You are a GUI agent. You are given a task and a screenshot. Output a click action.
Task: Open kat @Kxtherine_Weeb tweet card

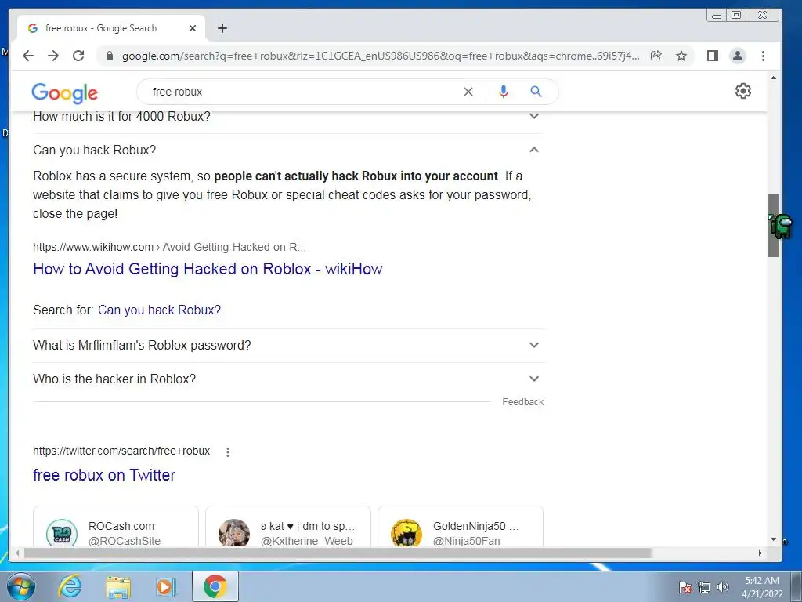[x=288, y=526]
